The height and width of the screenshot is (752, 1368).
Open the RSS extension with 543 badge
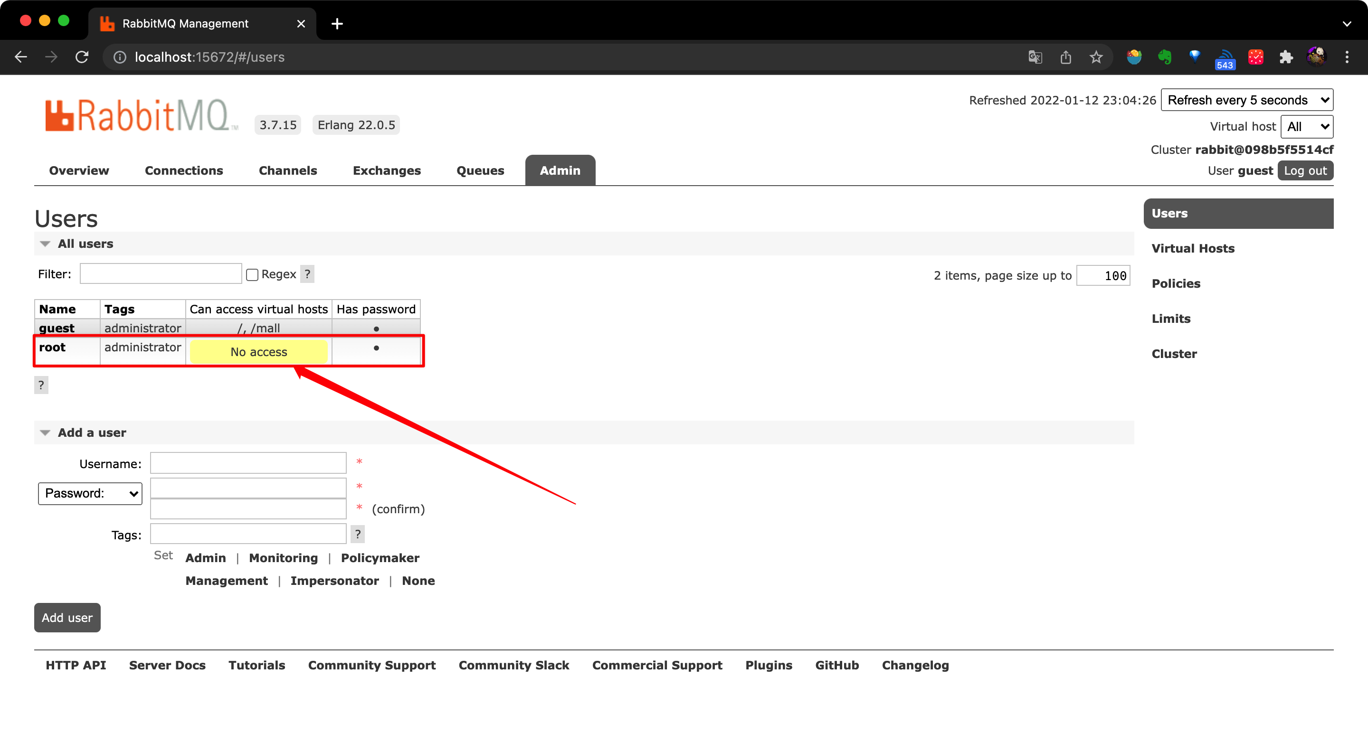[1225, 59]
